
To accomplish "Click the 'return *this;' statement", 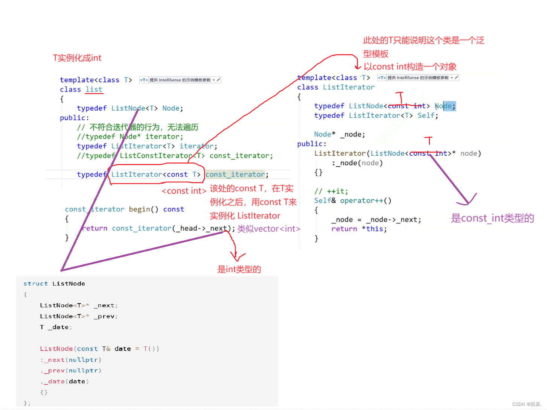I will (359, 229).
